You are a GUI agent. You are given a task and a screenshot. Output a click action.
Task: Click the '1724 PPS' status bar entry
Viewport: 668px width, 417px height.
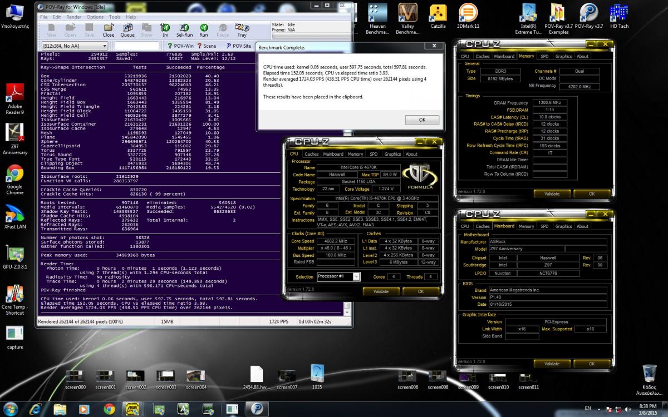pyautogui.click(x=278, y=321)
